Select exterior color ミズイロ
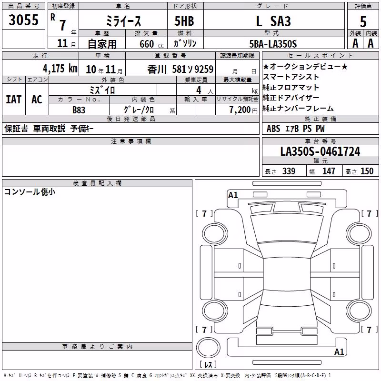381x381 pixels. pos(102,90)
